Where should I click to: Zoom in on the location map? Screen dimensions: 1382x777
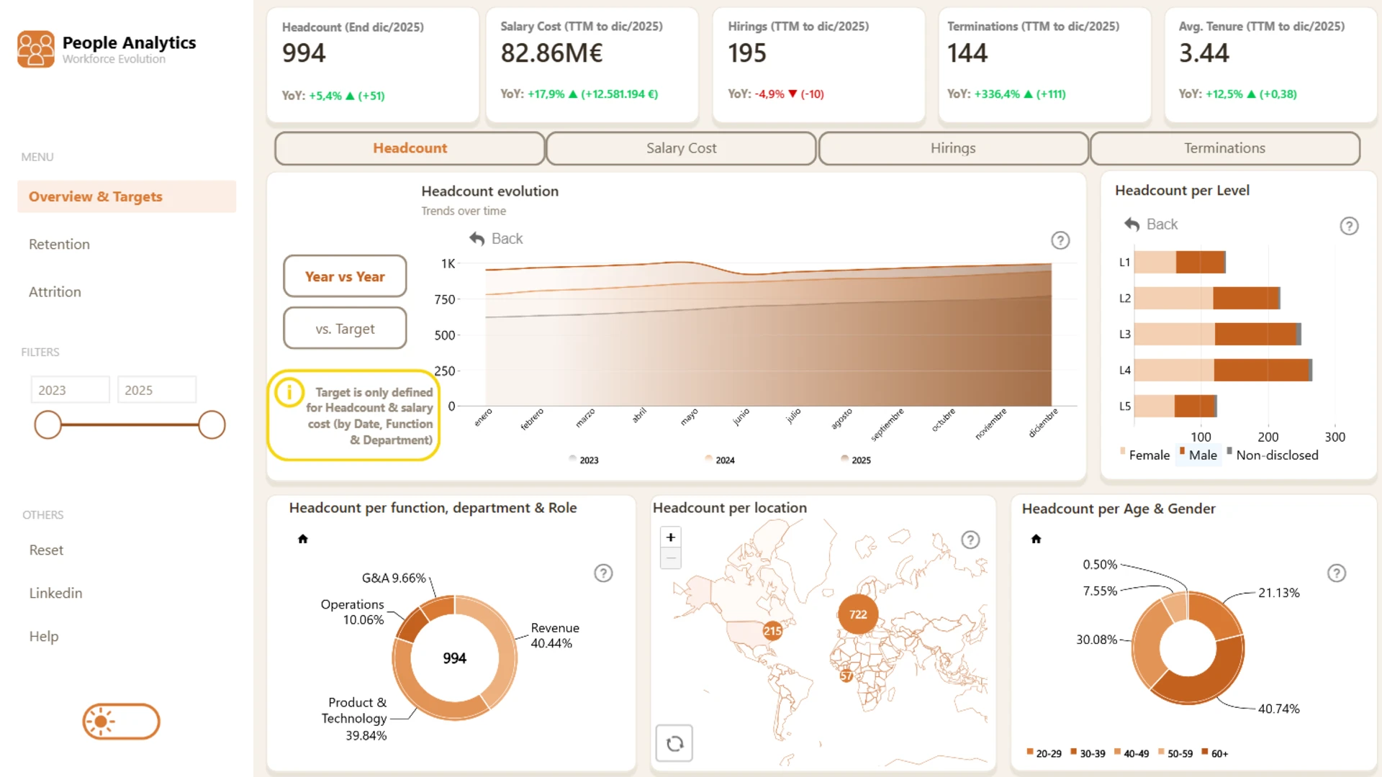tap(671, 537)
